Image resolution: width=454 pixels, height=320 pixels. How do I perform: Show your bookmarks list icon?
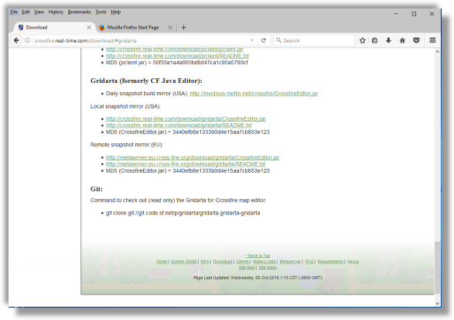point(374,40)
